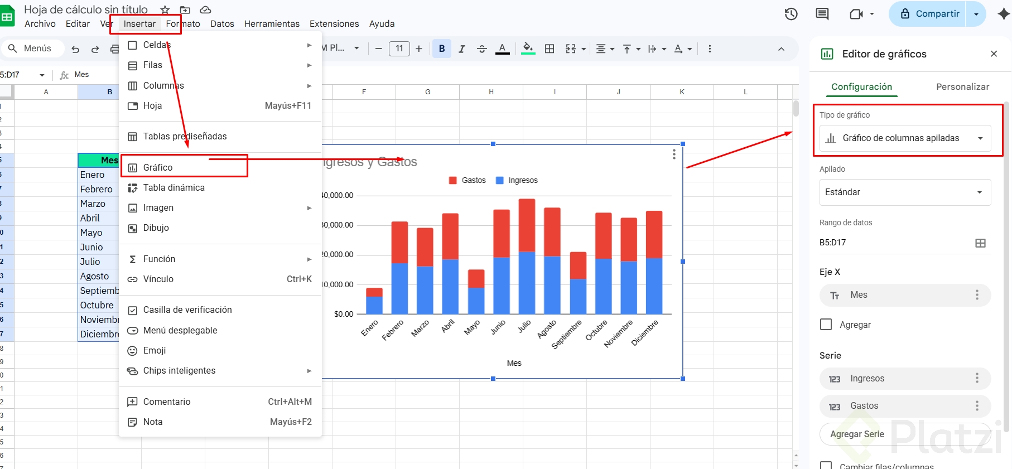This screenshot has height=469, width=1012.
Task: Open the Herramientas menu
Action: (272, 24)
